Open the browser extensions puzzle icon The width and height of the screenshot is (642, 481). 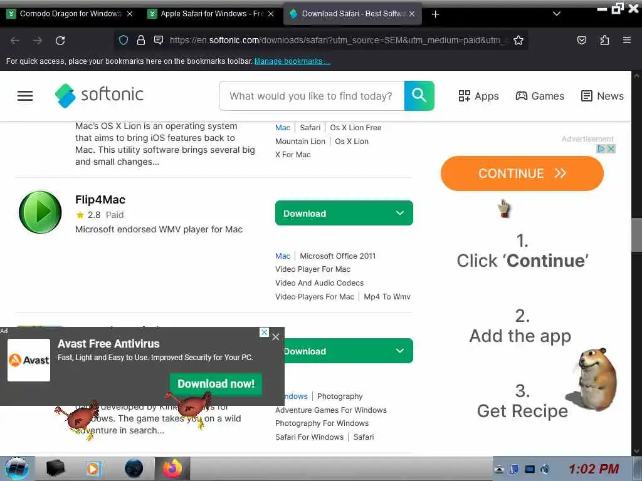(x=604, y=40)
